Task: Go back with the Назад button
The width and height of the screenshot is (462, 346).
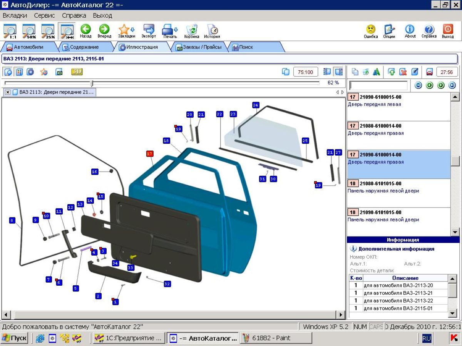Action: [85, 31]
